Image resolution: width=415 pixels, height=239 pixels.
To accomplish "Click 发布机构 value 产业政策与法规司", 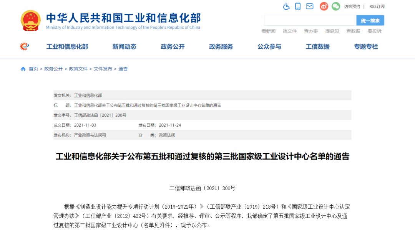I will click(x=90, y=135).
